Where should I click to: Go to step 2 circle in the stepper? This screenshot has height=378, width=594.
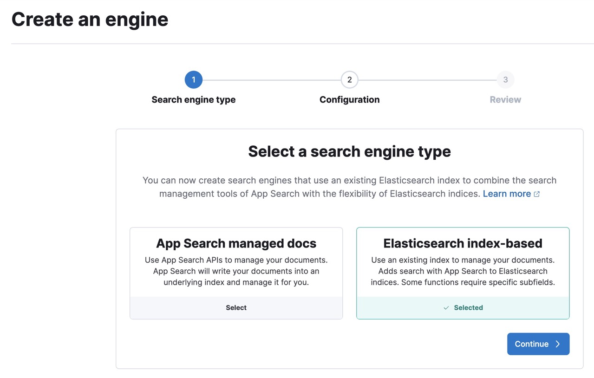[x=349, y=80]
